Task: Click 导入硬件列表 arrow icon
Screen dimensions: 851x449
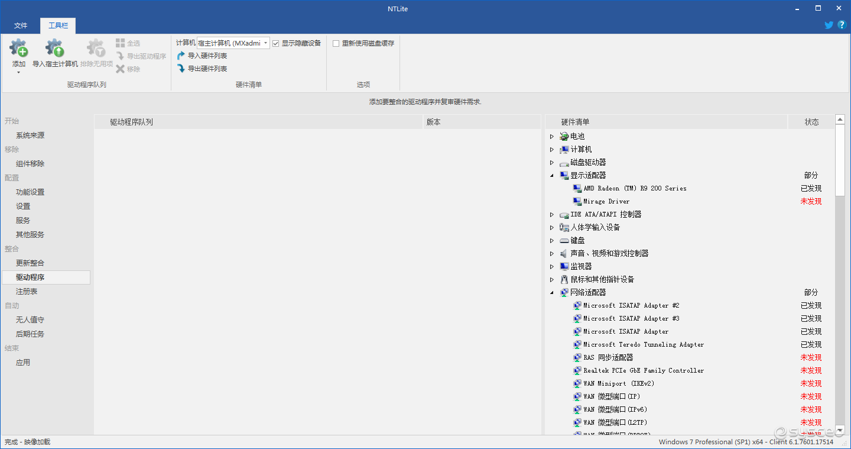Action: point(181,56)
